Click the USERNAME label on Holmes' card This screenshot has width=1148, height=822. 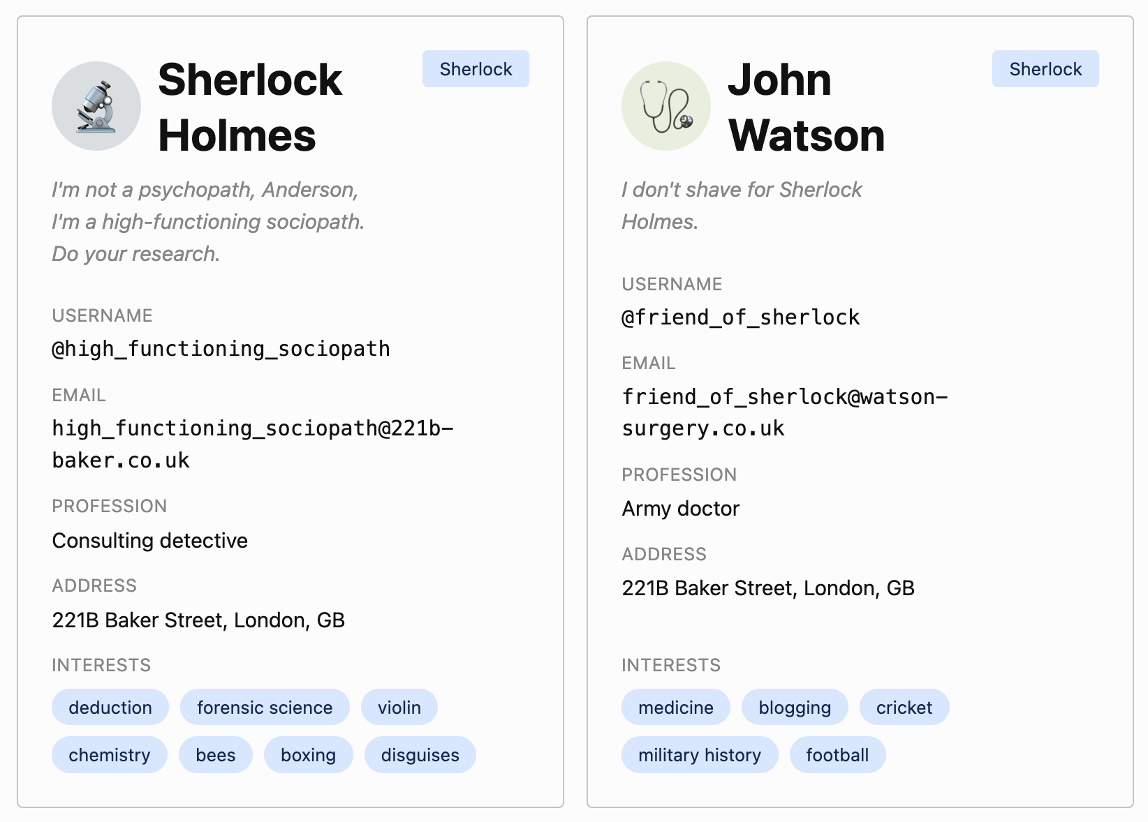102,315
